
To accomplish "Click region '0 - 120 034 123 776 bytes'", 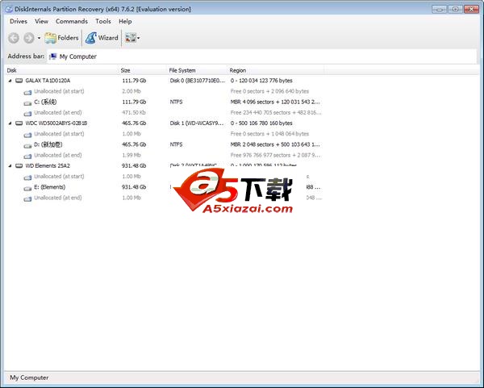I will [261, 81].
